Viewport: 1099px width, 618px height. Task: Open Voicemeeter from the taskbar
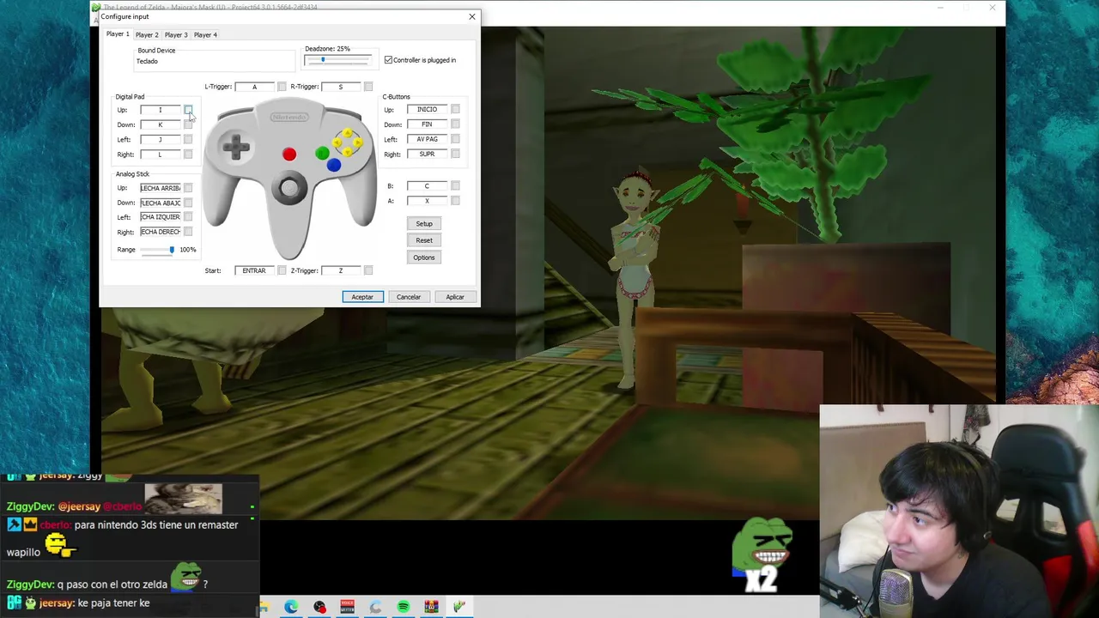(347, 607)
